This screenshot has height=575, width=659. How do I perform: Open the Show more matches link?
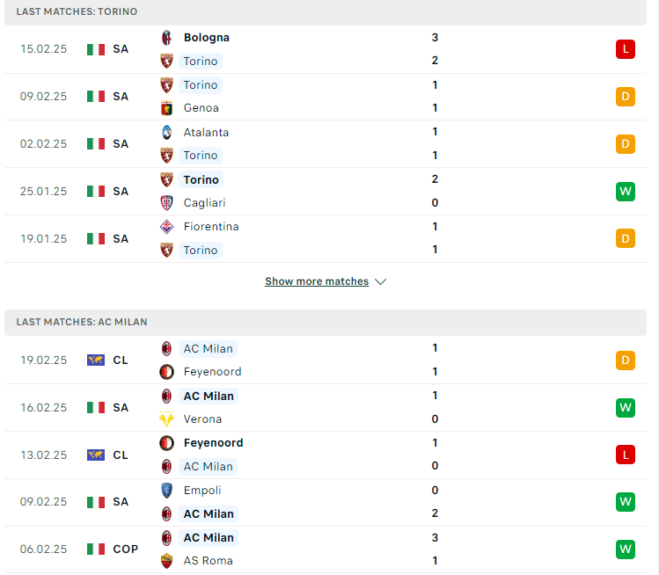(317, 281)
